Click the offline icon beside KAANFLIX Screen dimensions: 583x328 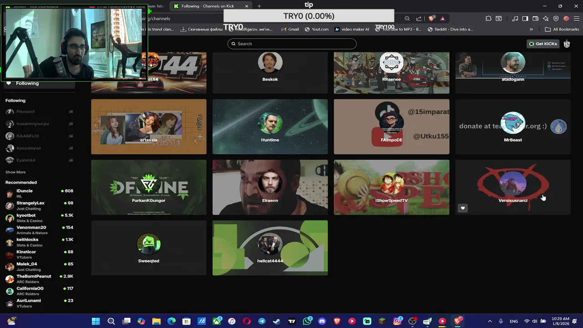(71, 136)
